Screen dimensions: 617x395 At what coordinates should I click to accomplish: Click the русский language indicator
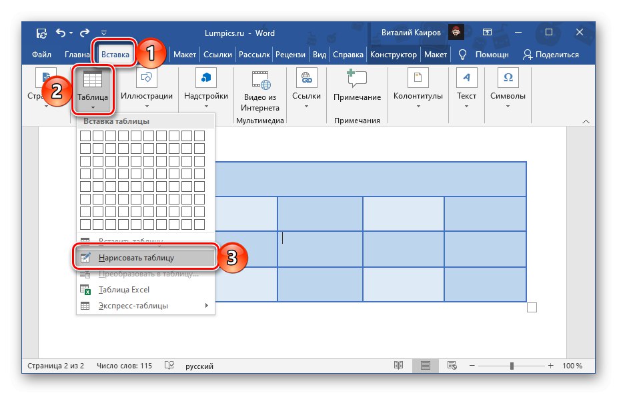coord(199,366)
